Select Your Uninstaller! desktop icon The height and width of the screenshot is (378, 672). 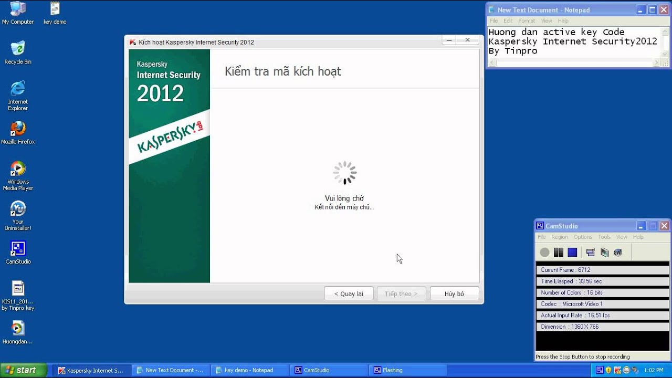pos(18,216)
